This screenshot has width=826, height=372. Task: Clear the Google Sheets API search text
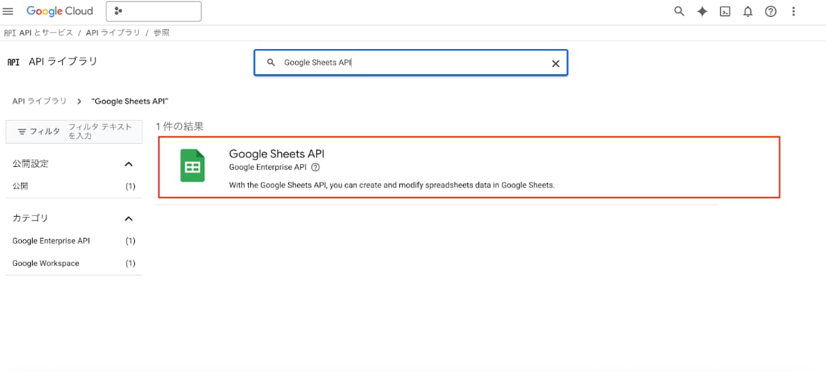[x=555, y=63]
